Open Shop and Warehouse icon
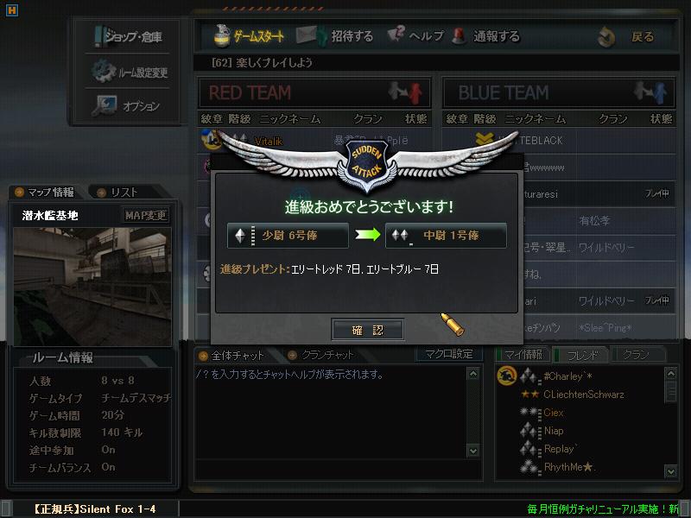Image resolution: width=691 pixels, height=518 pixels. pyautogui.click(x=98, y=36)
